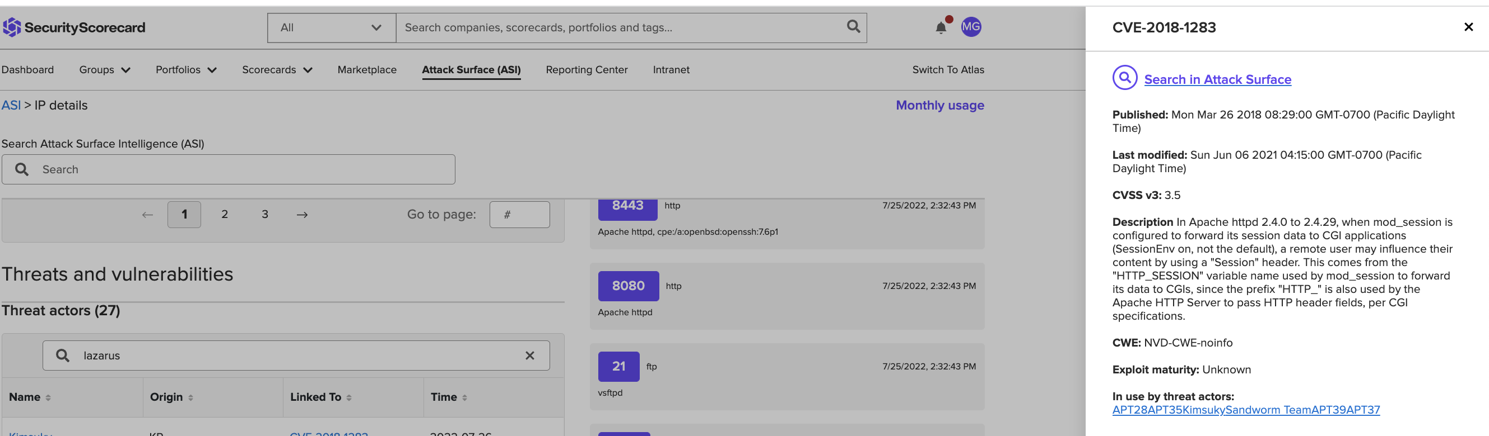Select port 8080 badge
The image size is (1489, 436).
coord(629,286)
